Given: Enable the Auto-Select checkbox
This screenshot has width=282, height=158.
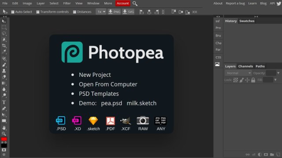Looking at the screenshot, I should click(x=13, y=12).
